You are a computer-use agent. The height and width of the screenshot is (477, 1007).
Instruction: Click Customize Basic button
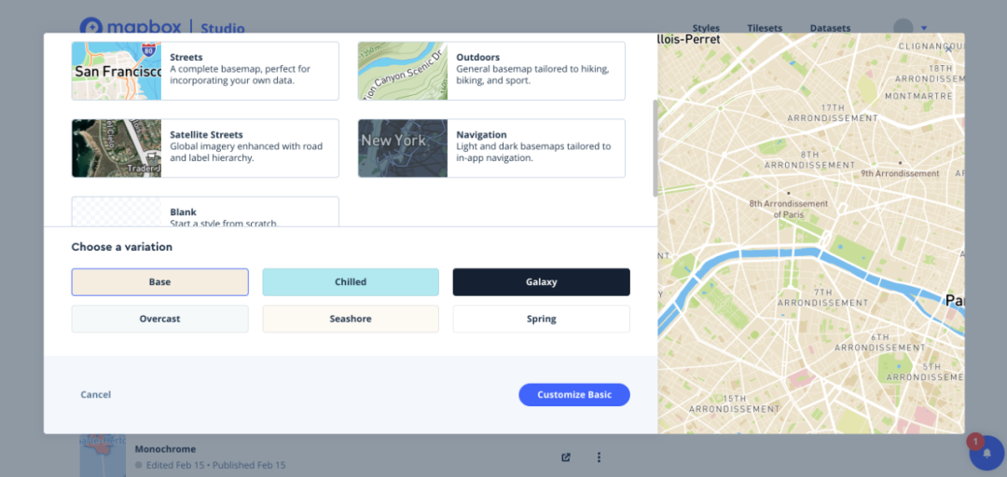pyautogui.click(x=574, y=395)
